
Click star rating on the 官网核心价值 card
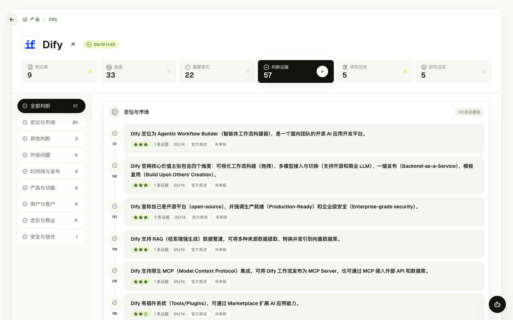(141, 185)
